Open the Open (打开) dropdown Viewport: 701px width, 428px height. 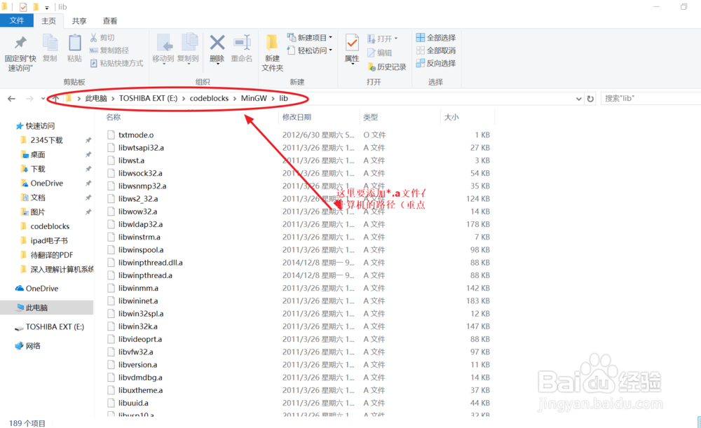pos(382,39)
